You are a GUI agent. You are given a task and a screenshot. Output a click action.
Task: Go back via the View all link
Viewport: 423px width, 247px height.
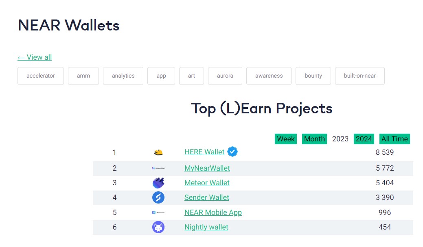[35, 57]
